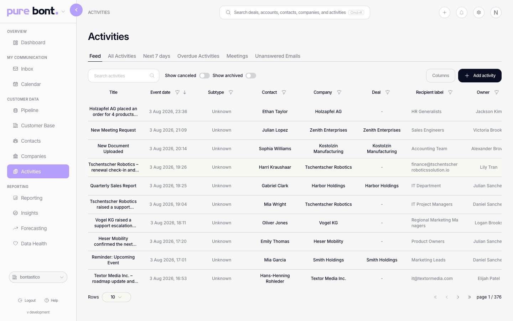Image resolution: width=513 pixels, height=321 pixels.
Task: Open settings gear icon in the header
Action: pyautogui.click(x=479, y=12)
